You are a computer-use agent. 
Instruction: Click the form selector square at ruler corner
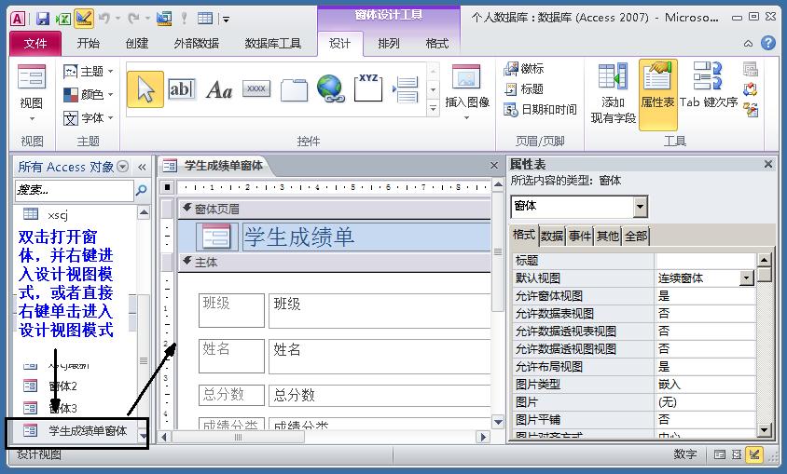click(167, 187)
